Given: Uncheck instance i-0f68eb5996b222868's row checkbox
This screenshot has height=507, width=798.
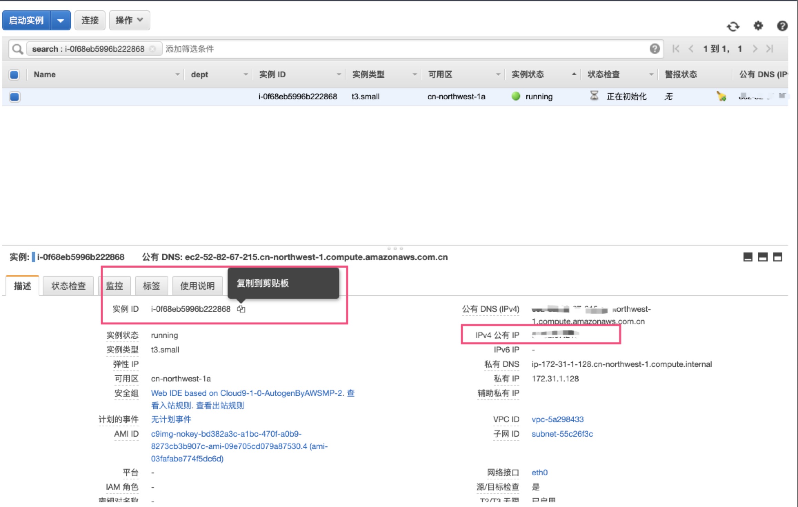Looking at the screenshot, I should [x=14, y=97].
